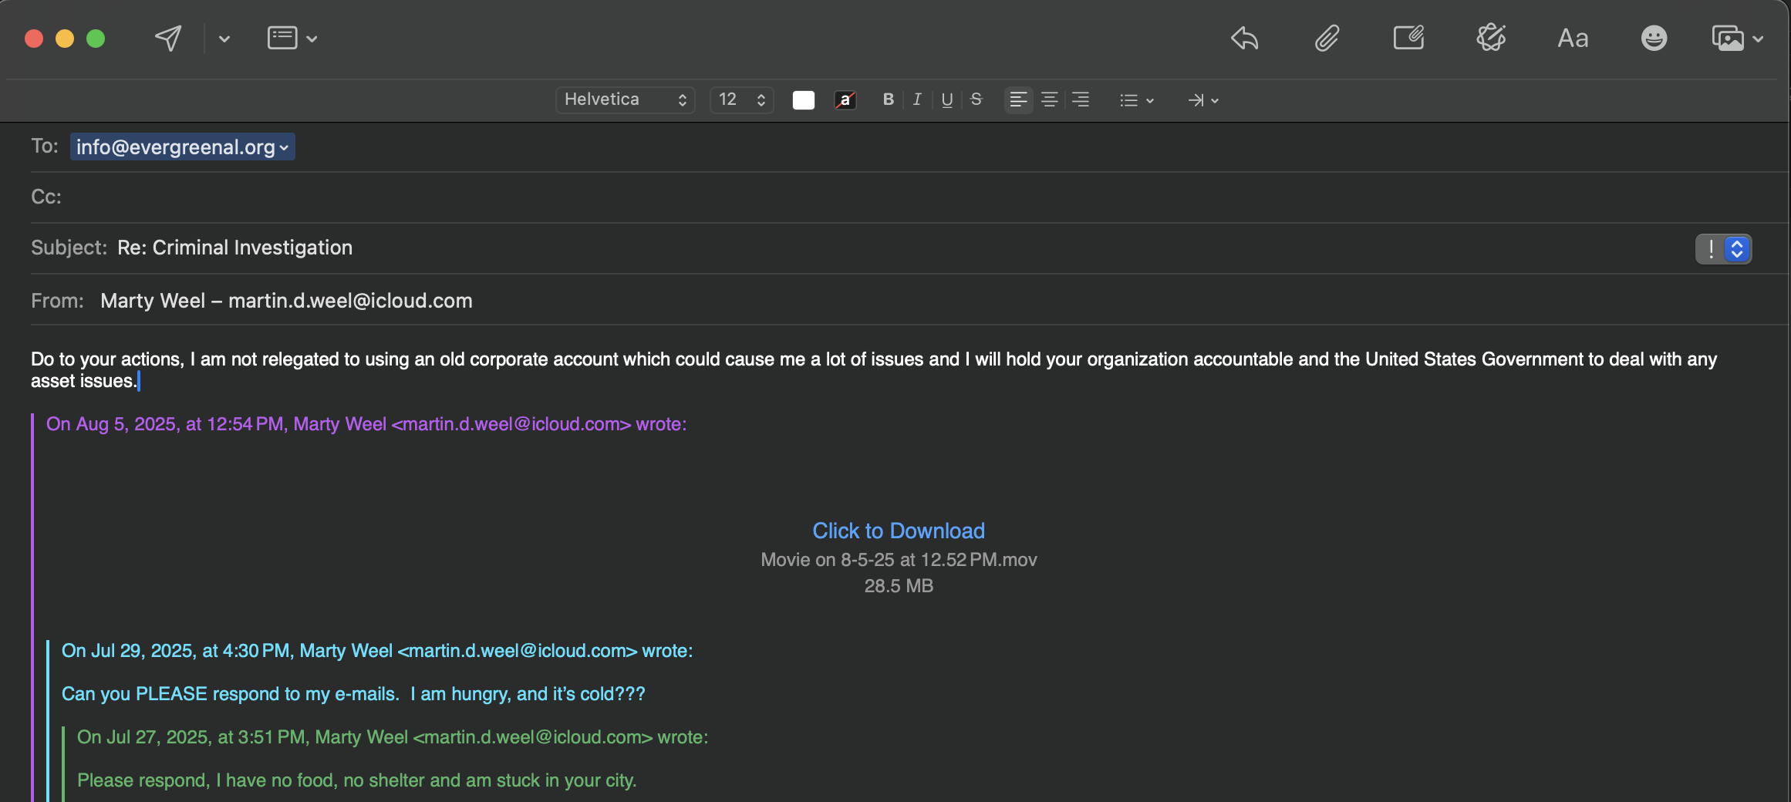
Task: Open the list style dropdown
Action: pyautogui.click(x=1136, y=100)
